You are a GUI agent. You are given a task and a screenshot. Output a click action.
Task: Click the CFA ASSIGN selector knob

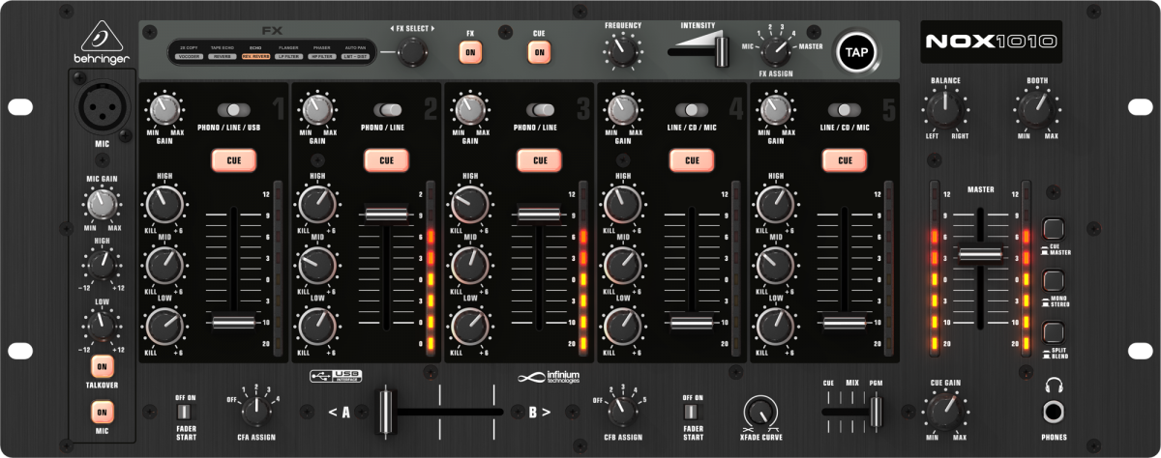(x=256, y=411)
